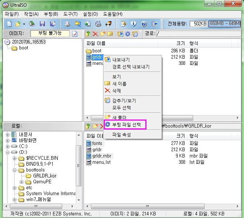Screen dimensions: 244x218
Task: Click the 파일 이름 column header in image list
Action: coord(121,44)
